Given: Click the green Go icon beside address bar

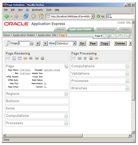Looking at the screenshot, I should point(99,16).
